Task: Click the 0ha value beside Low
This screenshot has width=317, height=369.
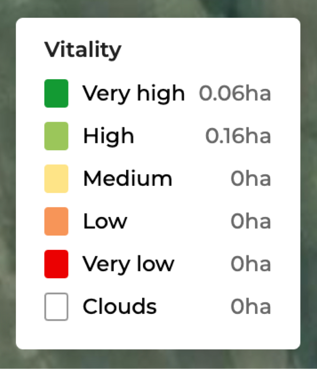Action: pyautogui.click(x=251, y=221)
